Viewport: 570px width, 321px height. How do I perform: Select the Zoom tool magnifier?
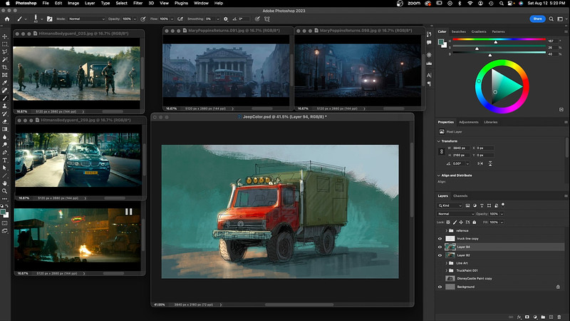(x=5, y=191)
